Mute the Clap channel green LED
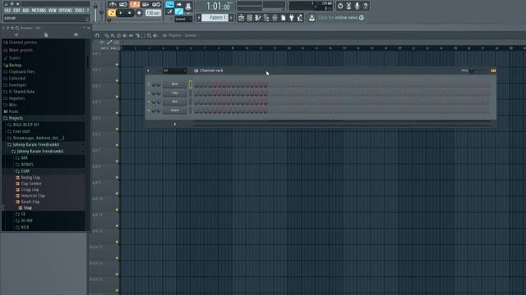Screen dimensions: 526x295 (149, 93)
